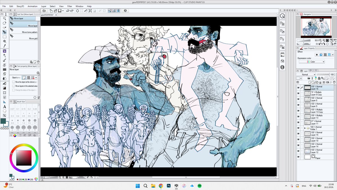Toggle 'Move layers in the selected area' checkbox

point(13,86)
